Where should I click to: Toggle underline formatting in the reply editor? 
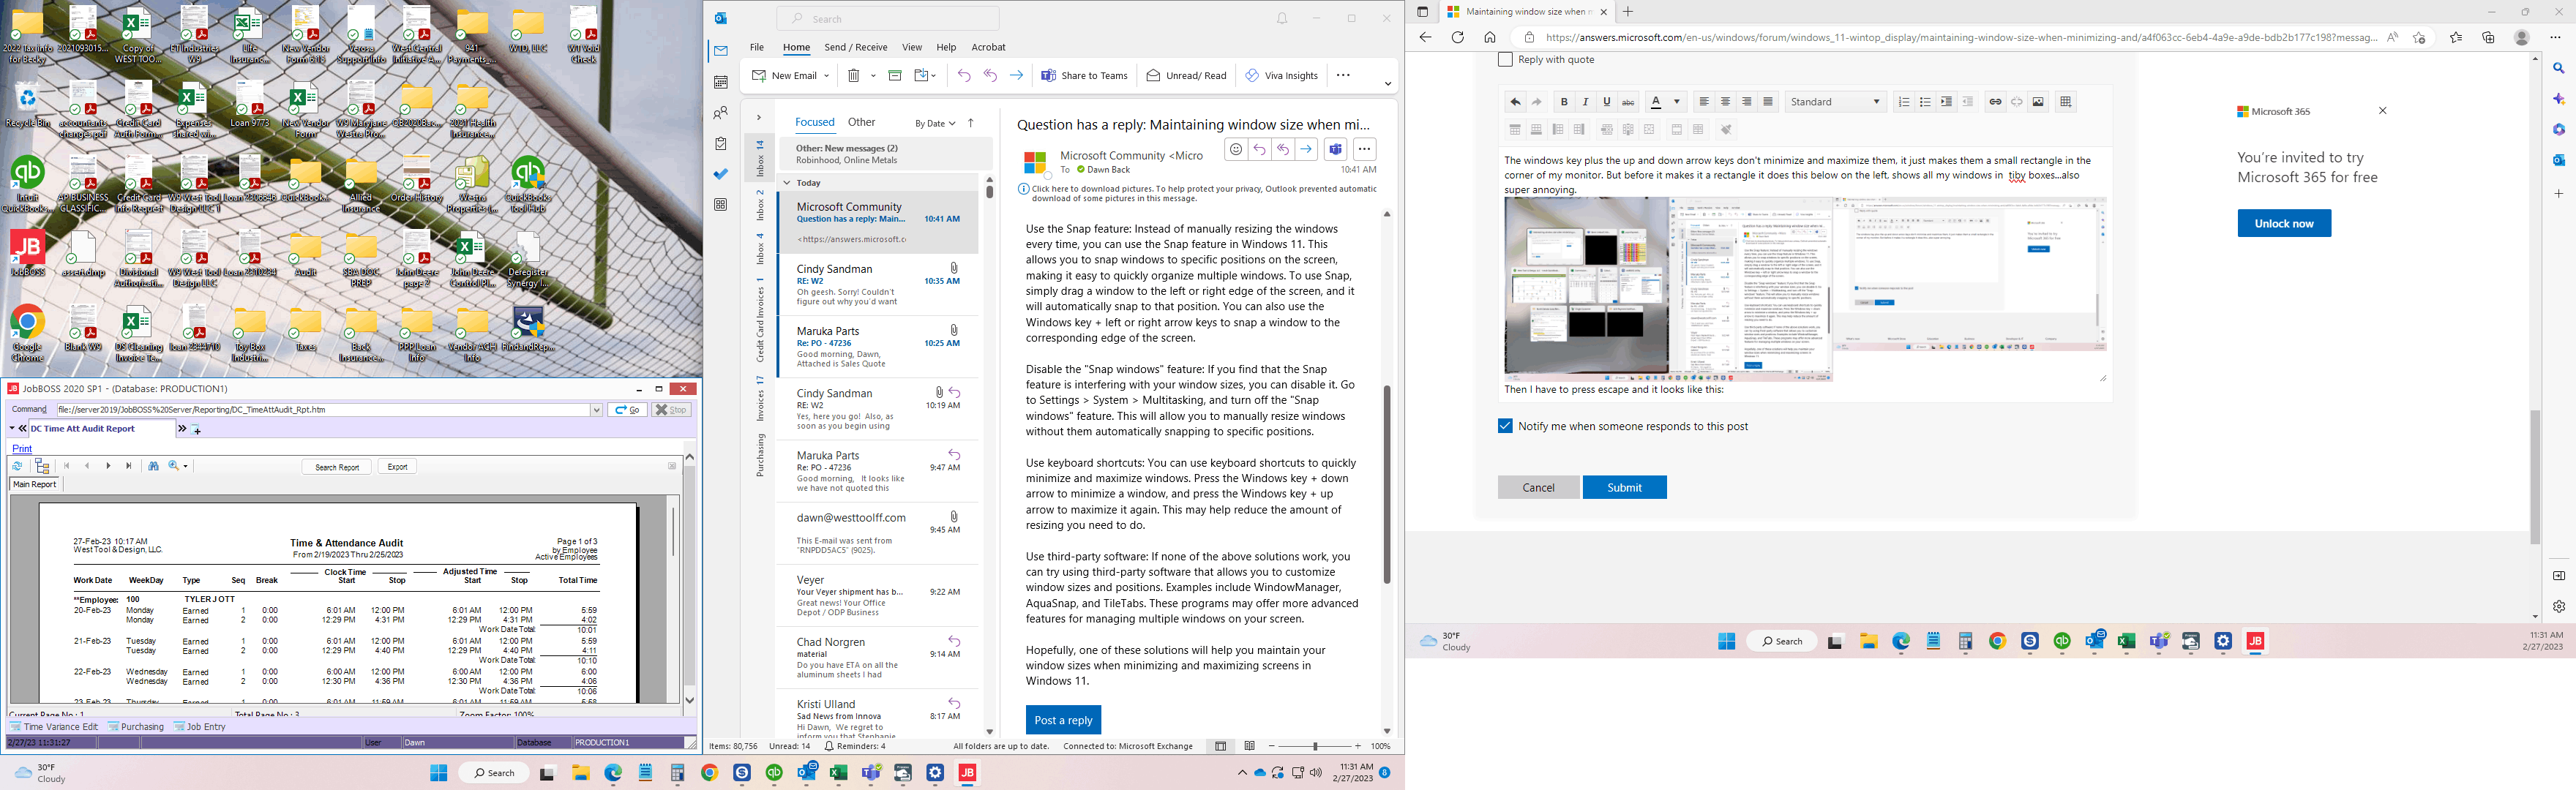click(1606, 101)
